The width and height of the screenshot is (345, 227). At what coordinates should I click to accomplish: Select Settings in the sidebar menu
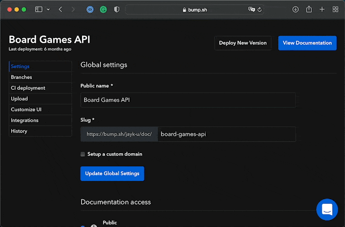(x=40, y=66)
